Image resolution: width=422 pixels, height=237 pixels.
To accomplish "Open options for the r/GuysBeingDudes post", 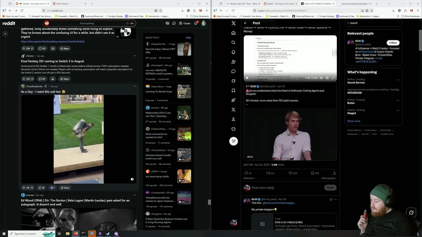I will coord(135,86).
